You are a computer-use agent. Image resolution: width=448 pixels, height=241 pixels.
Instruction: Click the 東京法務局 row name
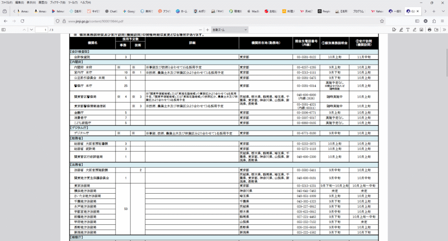click(82, 186)
